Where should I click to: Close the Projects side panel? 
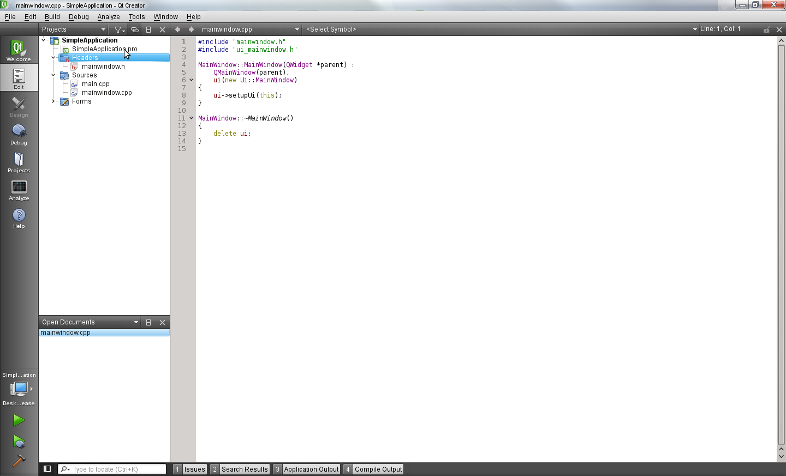point(162,29)
